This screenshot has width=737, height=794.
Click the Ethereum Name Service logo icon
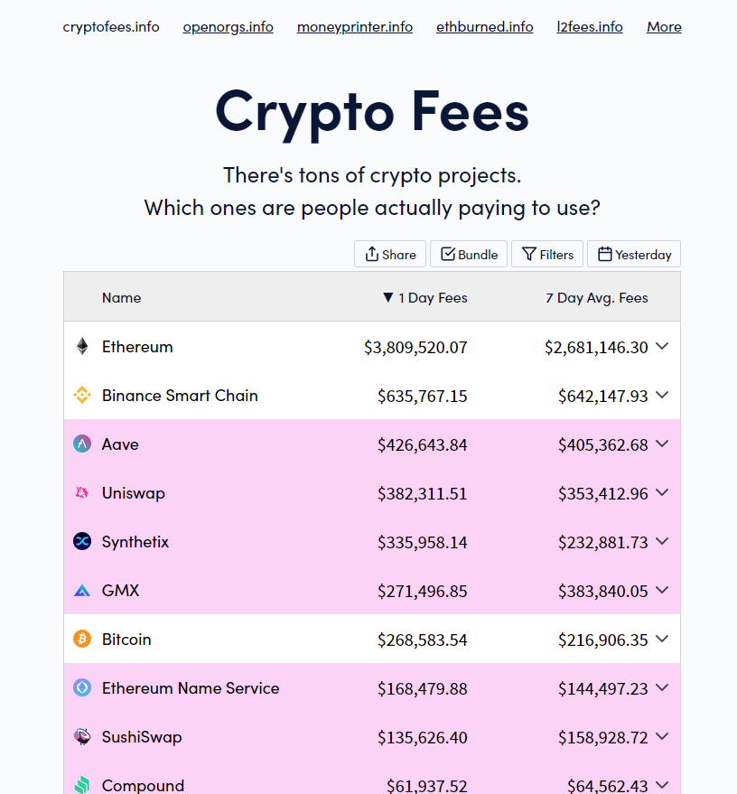click(x=82, y=687)
